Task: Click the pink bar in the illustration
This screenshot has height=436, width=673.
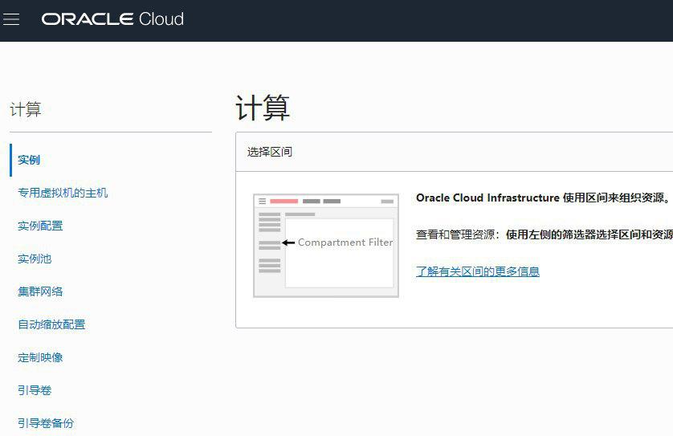Action: point(283,201)
